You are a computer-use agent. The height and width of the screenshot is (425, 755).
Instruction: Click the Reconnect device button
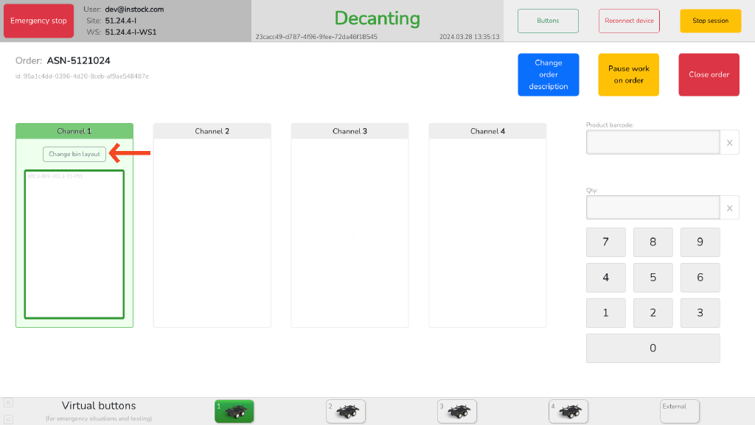pos(629,21)
